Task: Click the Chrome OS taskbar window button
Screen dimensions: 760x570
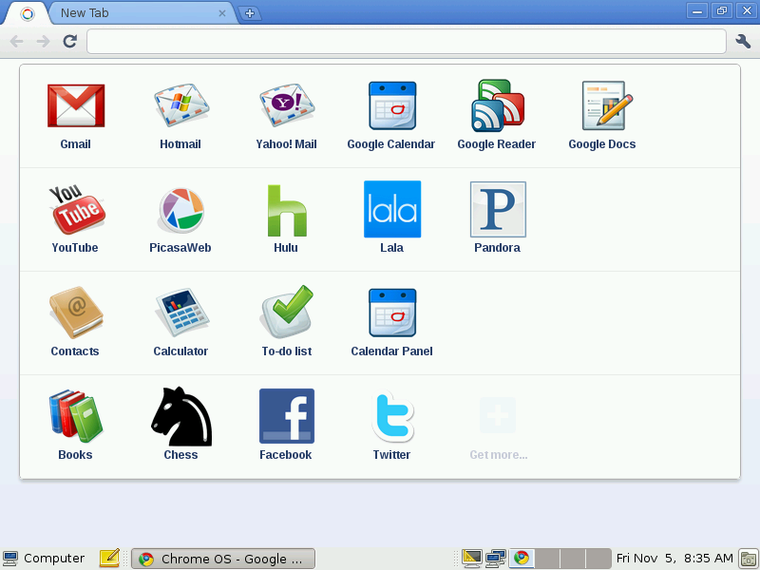Action: pos(223,559)
